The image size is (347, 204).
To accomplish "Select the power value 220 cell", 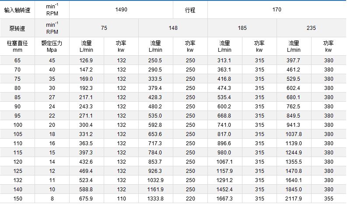I will tap(190, 199).
